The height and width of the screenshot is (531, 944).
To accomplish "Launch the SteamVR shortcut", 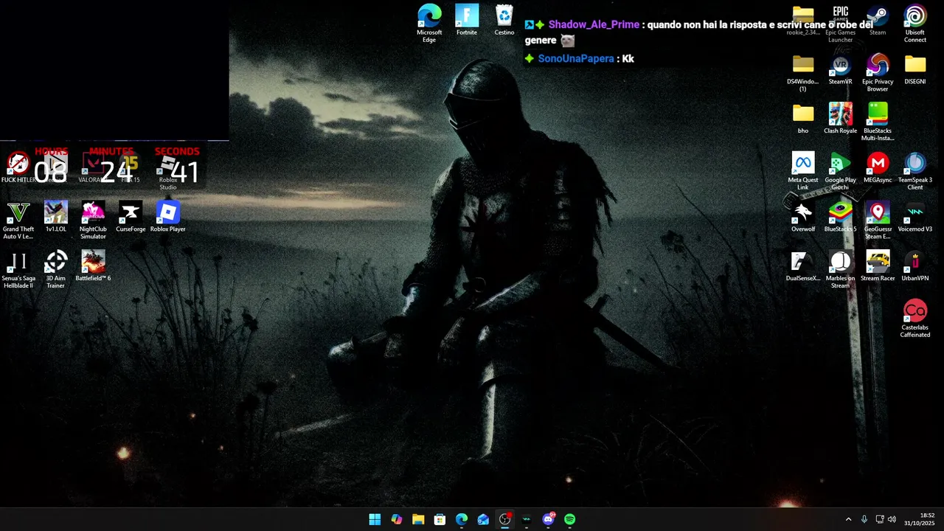I will pyautogui.click(x=840, y=69).
